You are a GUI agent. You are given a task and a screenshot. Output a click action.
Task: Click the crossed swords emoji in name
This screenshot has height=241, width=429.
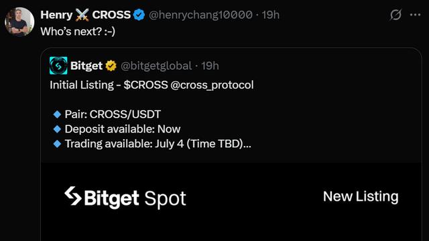[82, 15]
